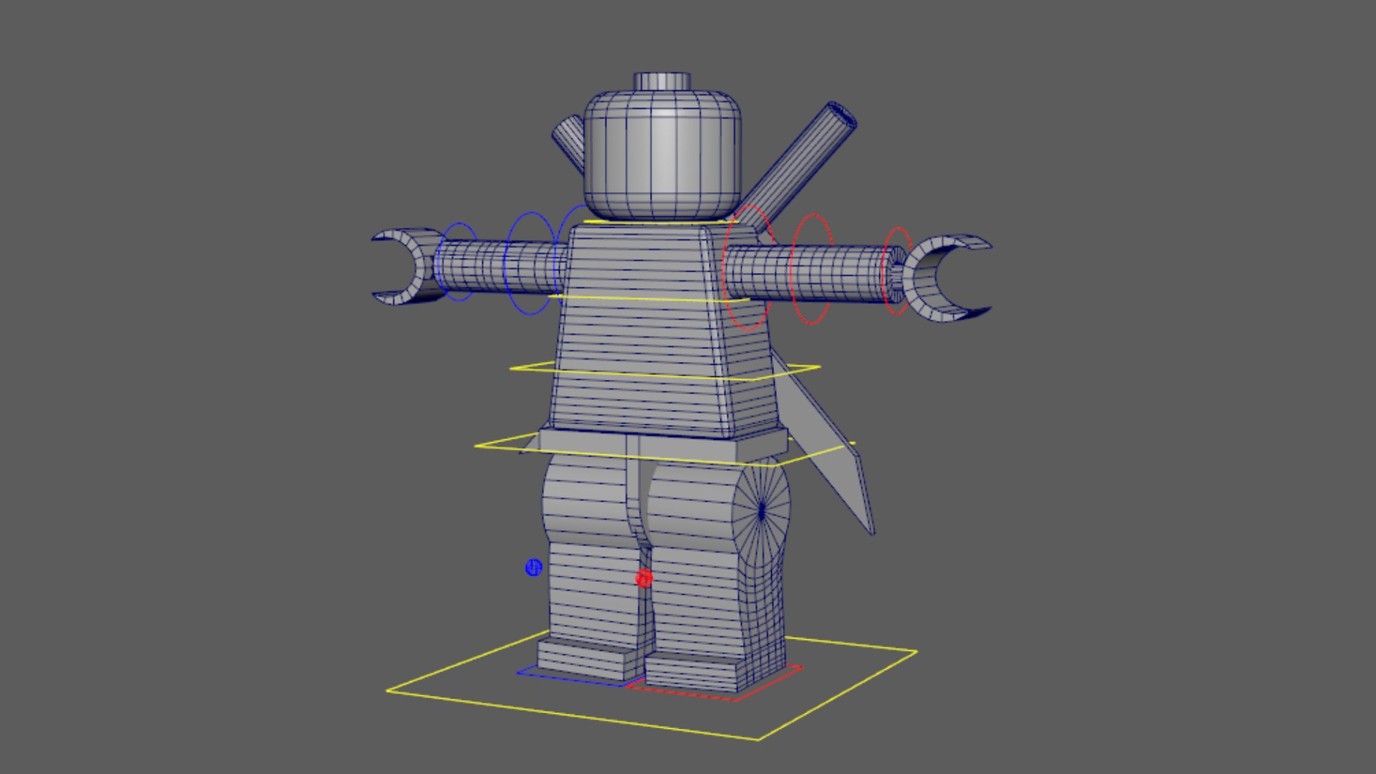Select the red shoulder circle next to the torso
The width and height of the screenshot is (1376, 774).
(x=749, y=267)
